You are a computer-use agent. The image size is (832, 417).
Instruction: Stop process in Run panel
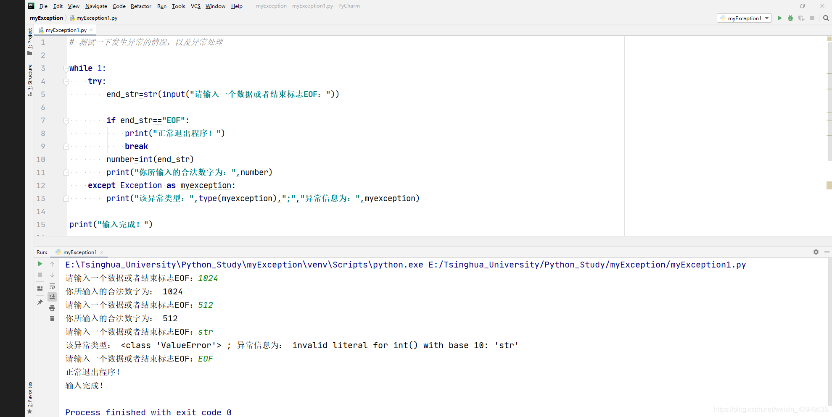coord(40,275)
